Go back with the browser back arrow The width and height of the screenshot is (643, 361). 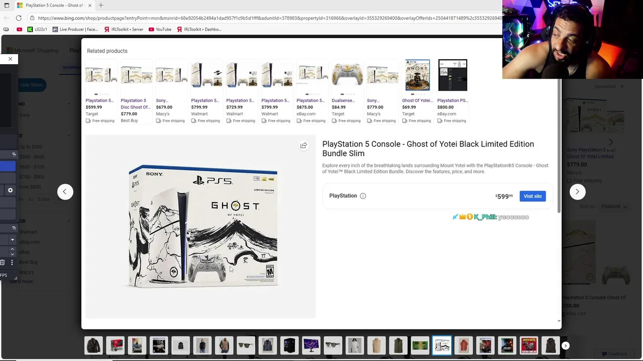(6, 18)
